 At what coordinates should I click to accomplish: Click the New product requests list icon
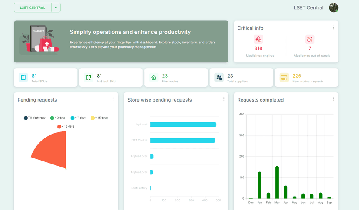tap(284, 77)
